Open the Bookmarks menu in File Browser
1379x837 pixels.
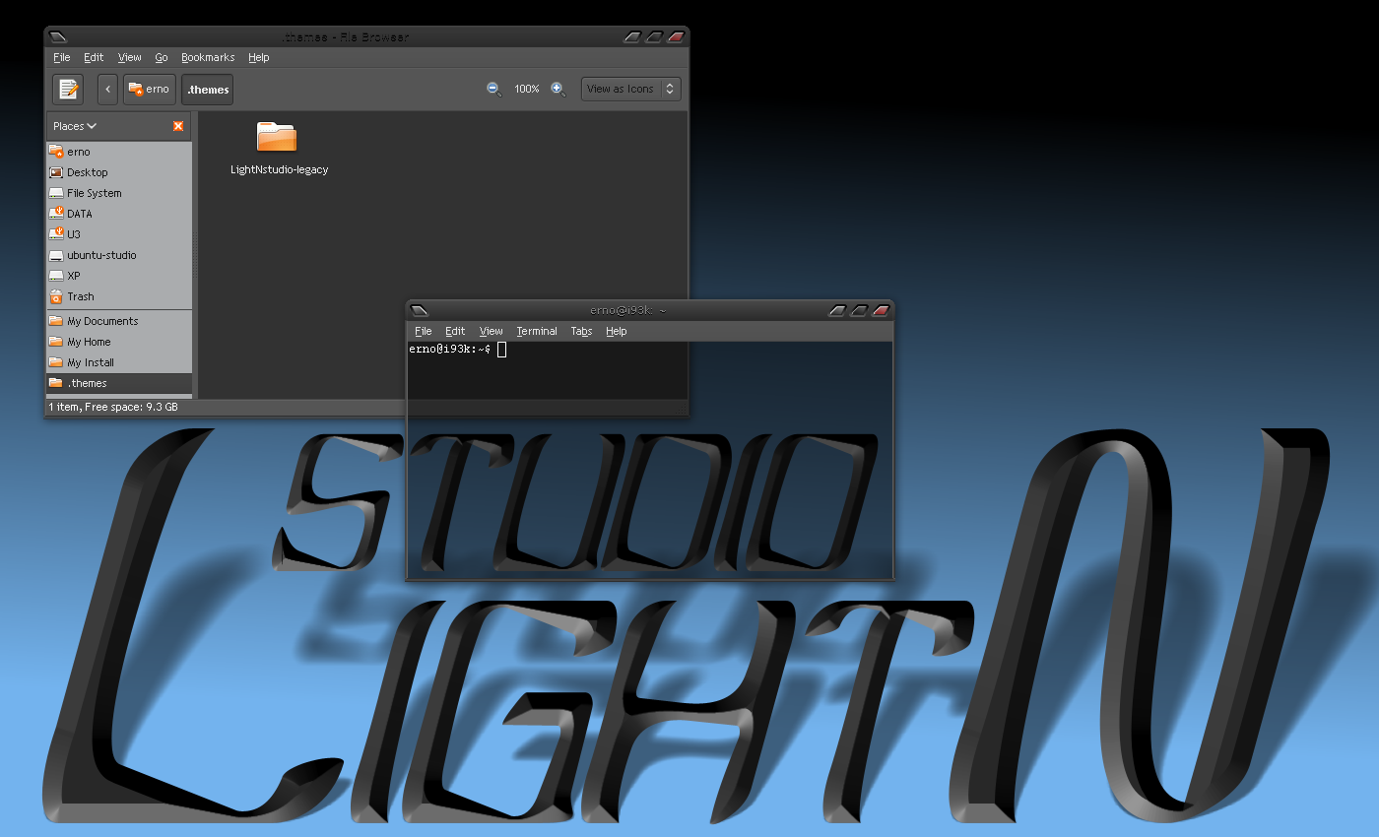pyautogui.click(x=207, y=58)
